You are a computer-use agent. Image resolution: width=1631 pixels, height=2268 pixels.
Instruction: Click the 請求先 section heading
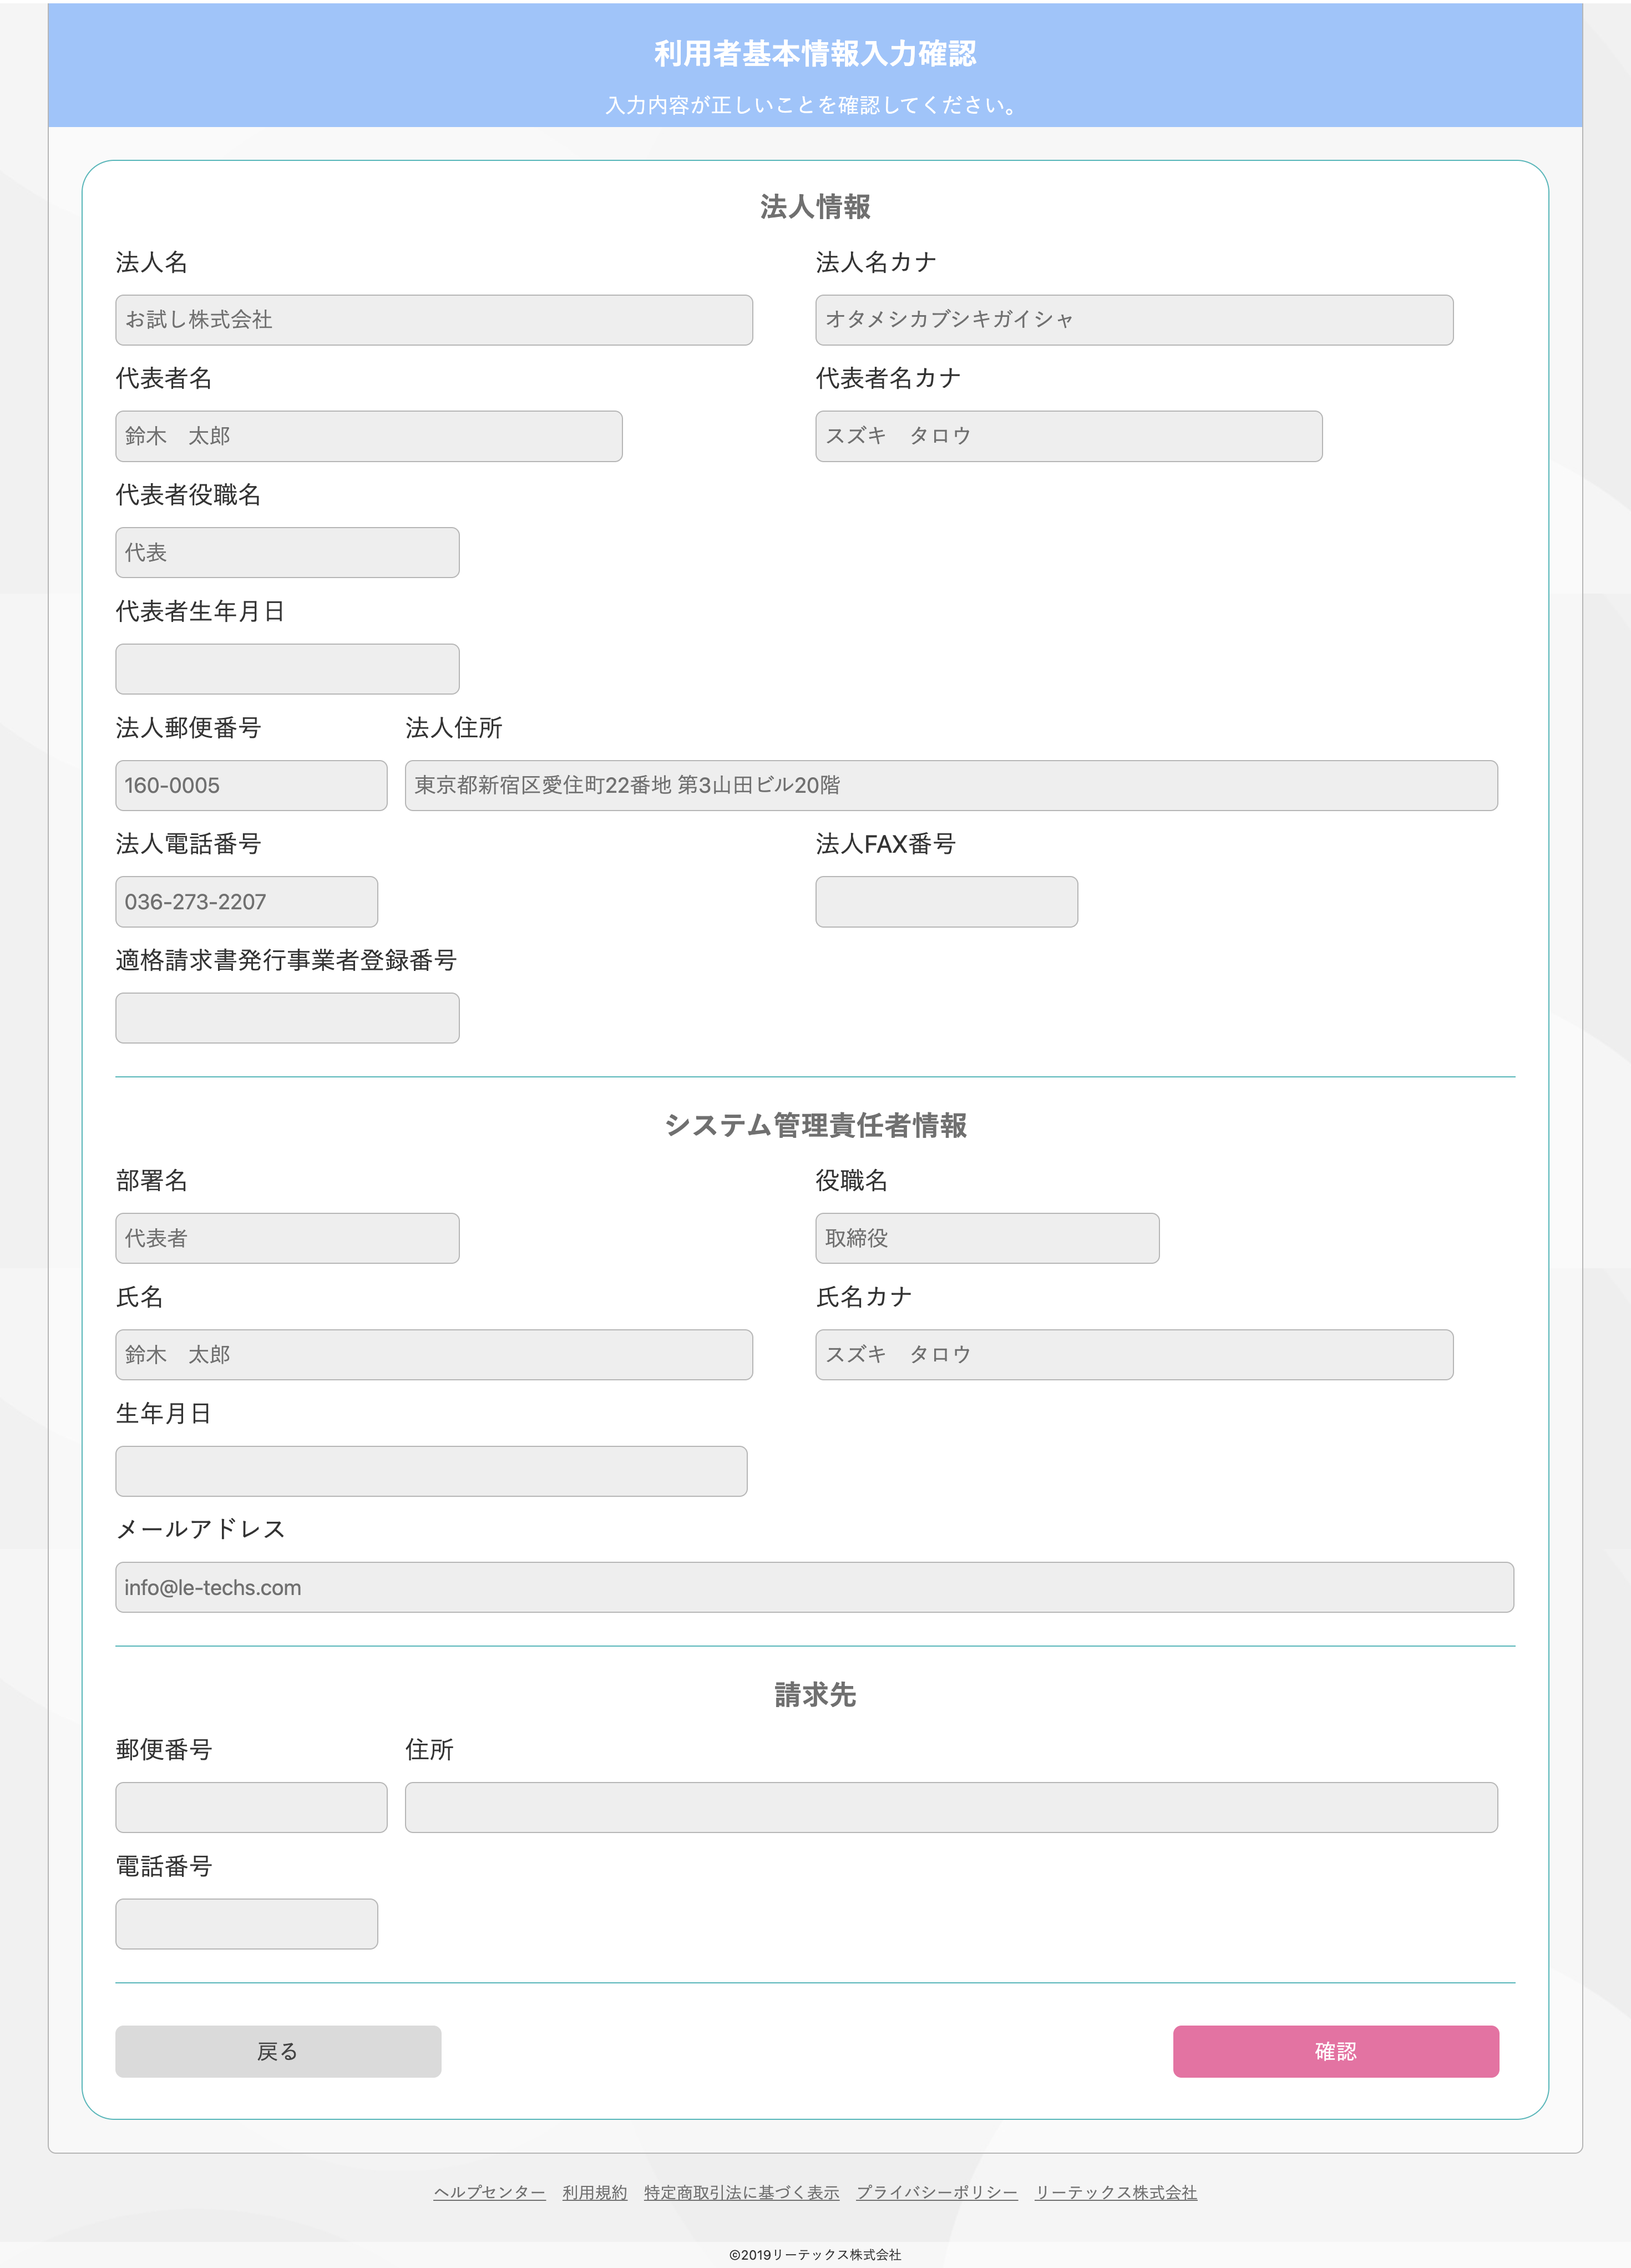pos(815,1694)
